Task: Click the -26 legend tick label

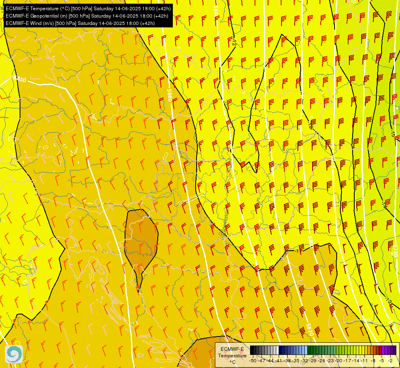Action: 322,361
